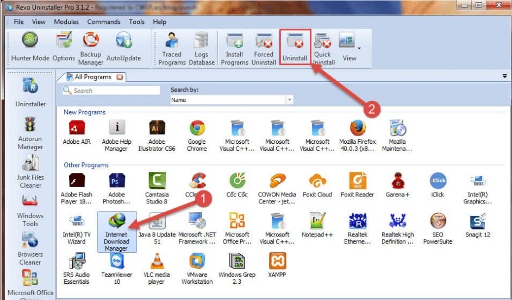Select Adobe AIR program
The image size is (512, 300).
77,132
